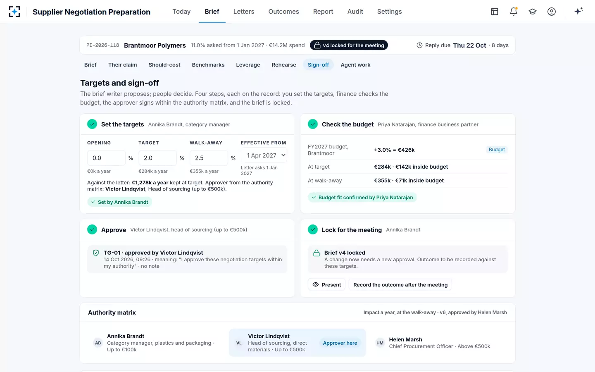Open the layout panel icon
The image size is (595, 372).
(495, 12)
